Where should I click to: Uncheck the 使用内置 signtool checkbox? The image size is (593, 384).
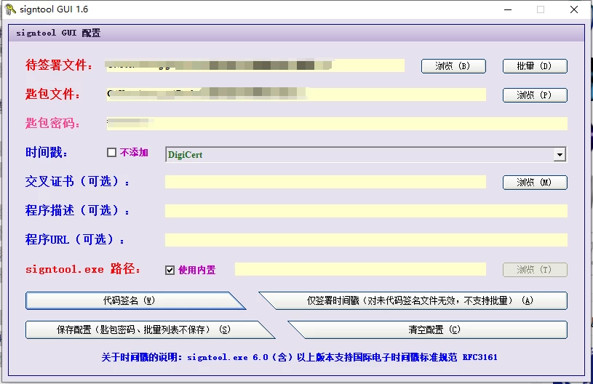pos(170,271)
